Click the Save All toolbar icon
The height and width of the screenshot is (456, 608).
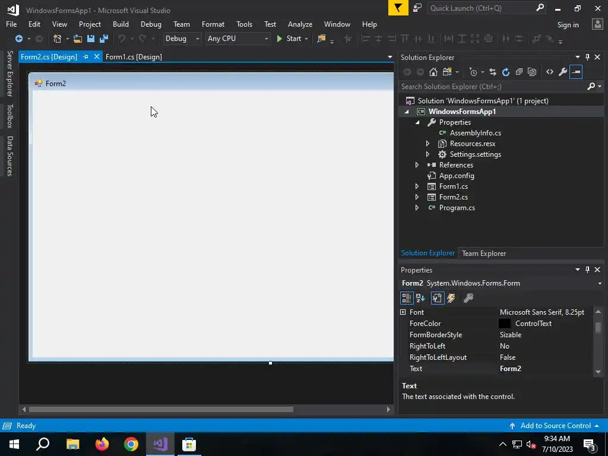coord(103,39)
